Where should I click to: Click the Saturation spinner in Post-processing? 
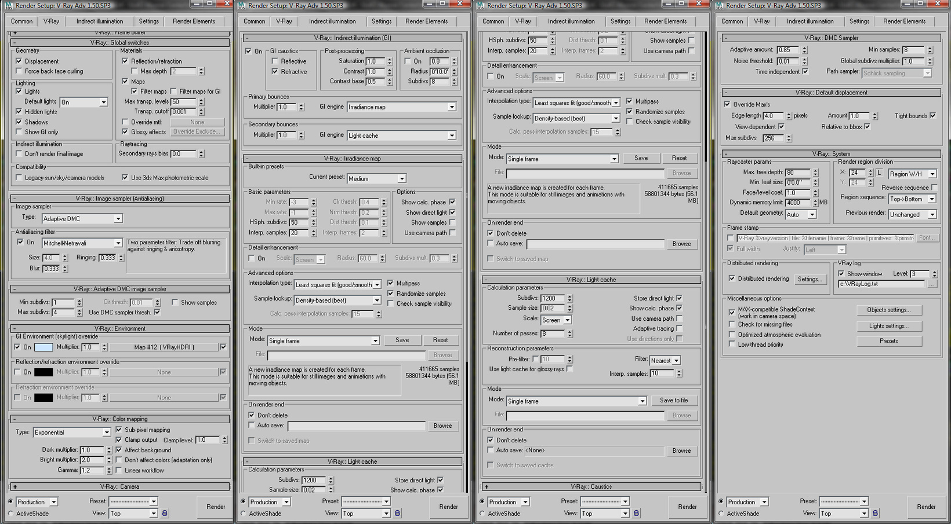click(390, 61)
